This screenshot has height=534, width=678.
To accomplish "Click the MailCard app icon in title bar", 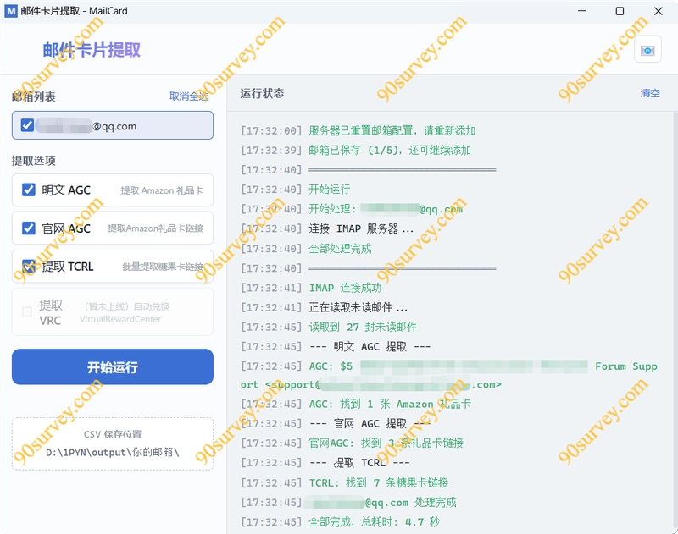I will click(11, 11).
